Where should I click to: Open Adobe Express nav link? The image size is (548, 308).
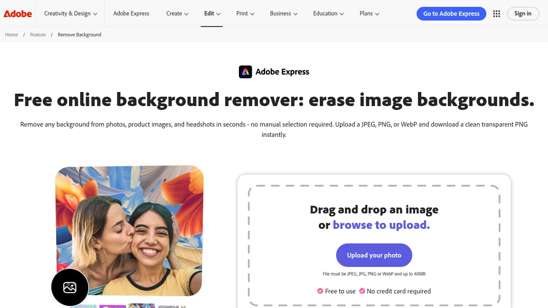tap(131, 14)
